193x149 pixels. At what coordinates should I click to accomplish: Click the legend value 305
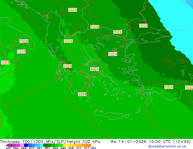(71, 148)
